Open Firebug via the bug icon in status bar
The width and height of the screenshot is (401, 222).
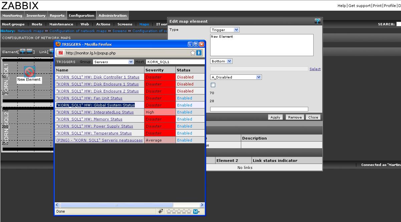pyautogui.click(x=160, y=211)
